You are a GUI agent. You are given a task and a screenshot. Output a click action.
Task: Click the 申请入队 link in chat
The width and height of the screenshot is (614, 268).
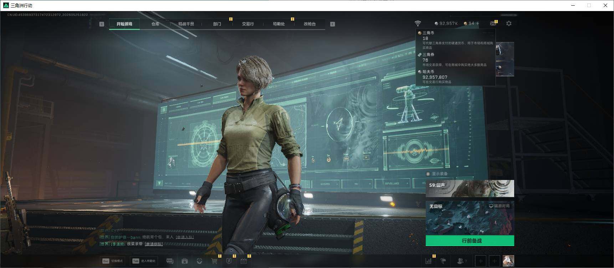[x=185, y=237]
